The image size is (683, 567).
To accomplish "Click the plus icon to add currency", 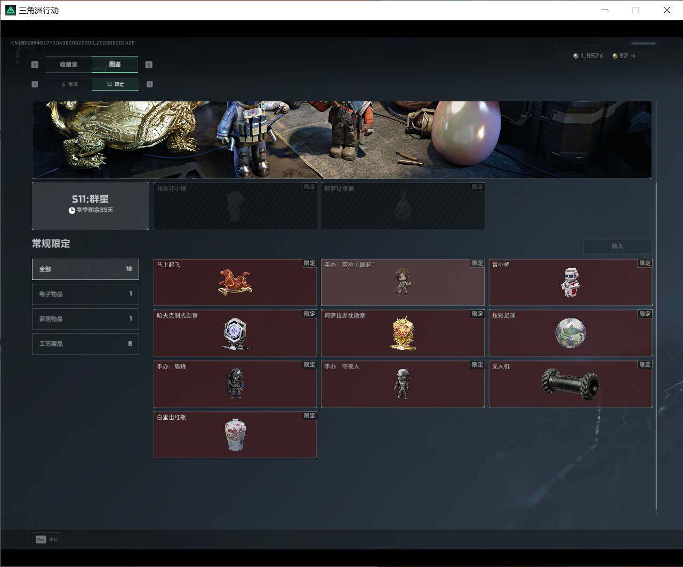I will [633, 56].
